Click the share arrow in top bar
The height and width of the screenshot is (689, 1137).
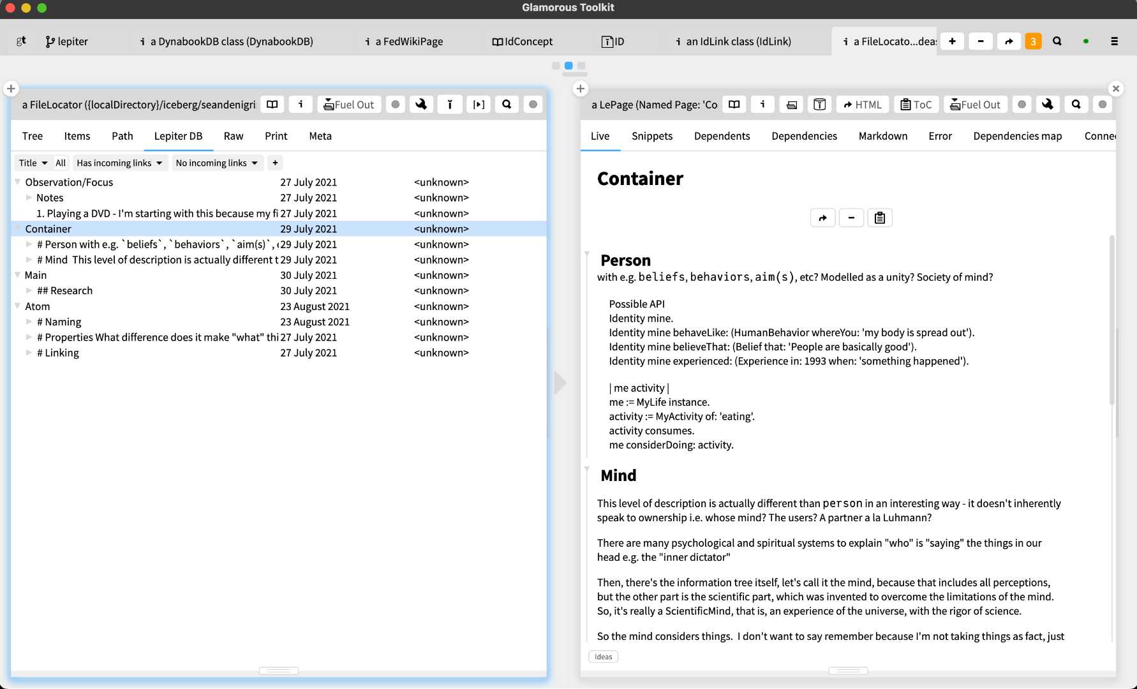[x=1009, y=41]
